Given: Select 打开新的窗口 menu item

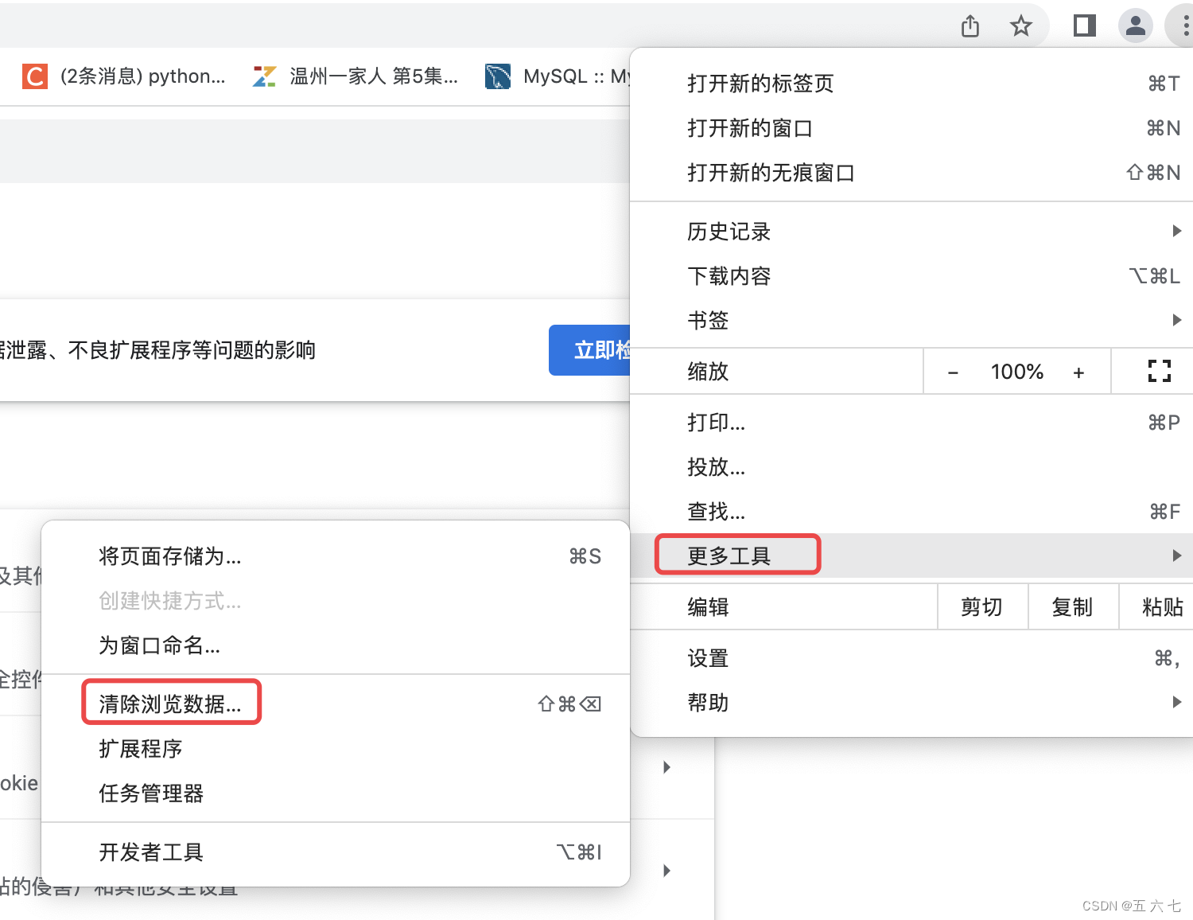Looking at the screenshot, I should click(x=911, y=128).
